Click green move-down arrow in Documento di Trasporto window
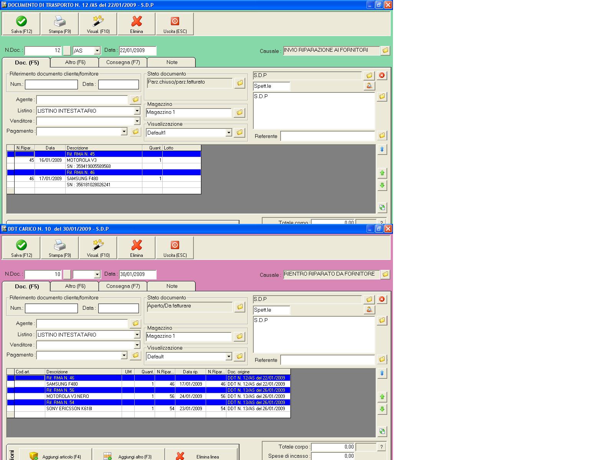The image size is (614, 460). coord(382,185)
